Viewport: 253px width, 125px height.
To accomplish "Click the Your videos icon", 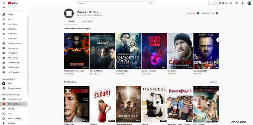I will pos(4,24).
